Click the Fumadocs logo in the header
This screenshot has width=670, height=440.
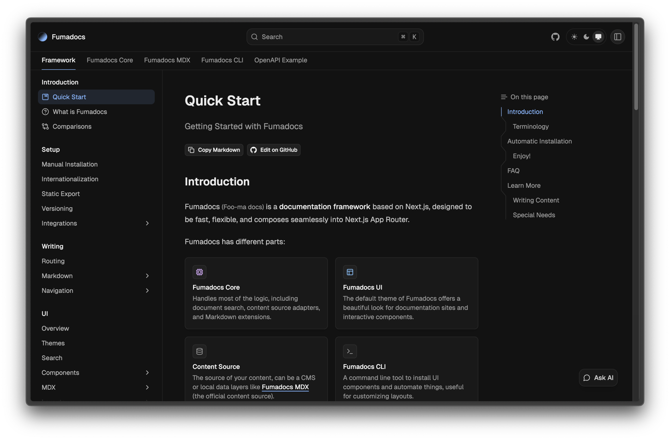point(43,37)
